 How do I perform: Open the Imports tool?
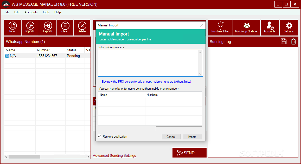coord(30,27)
